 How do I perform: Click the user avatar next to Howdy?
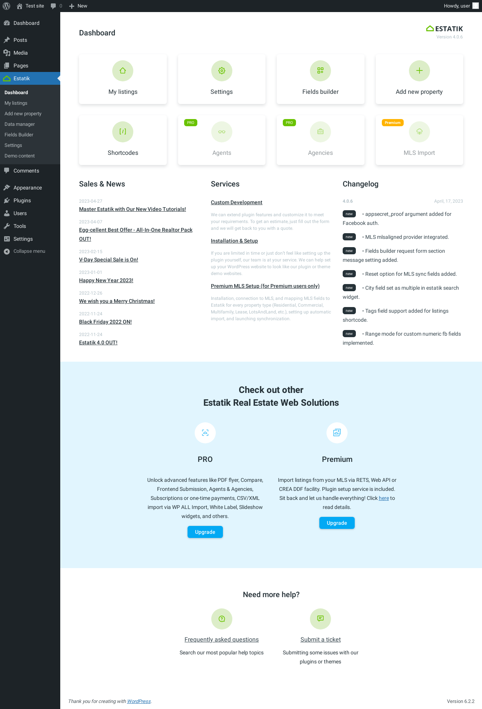click(476, 6)
